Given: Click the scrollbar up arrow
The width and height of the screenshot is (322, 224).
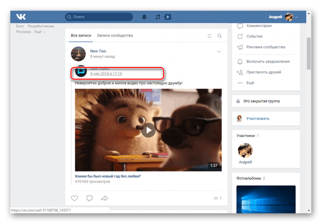Looking at the screenshot, I should point(309,13).
